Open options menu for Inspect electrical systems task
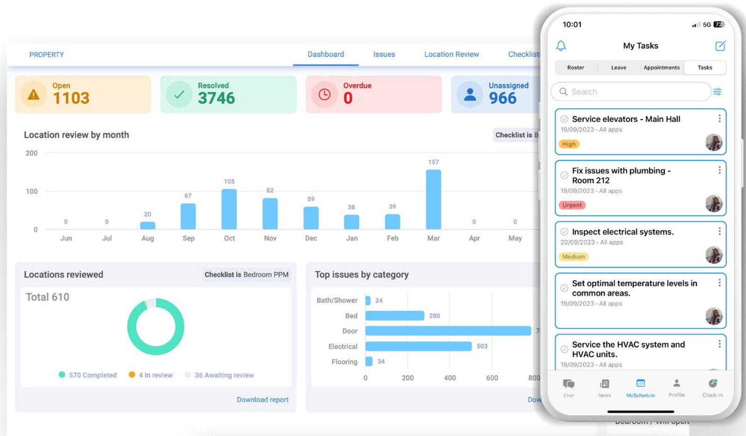Screen dimensions: 746x436 coord(719,231)
